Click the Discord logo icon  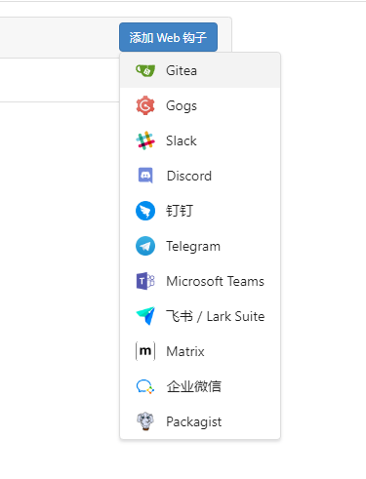(145, 176)
